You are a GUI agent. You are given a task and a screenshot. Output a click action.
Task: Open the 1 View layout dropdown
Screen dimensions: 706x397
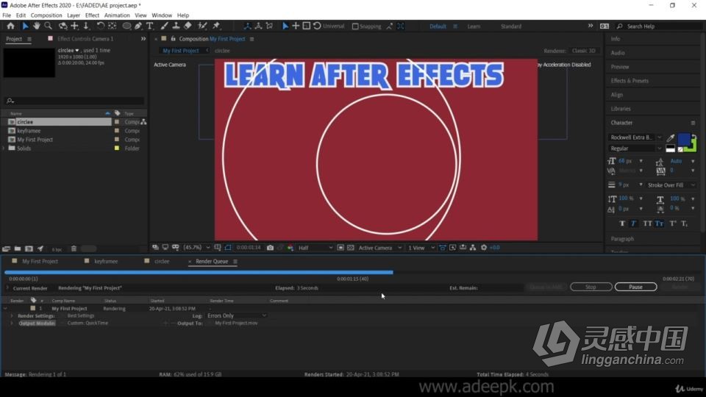[421, 248]
